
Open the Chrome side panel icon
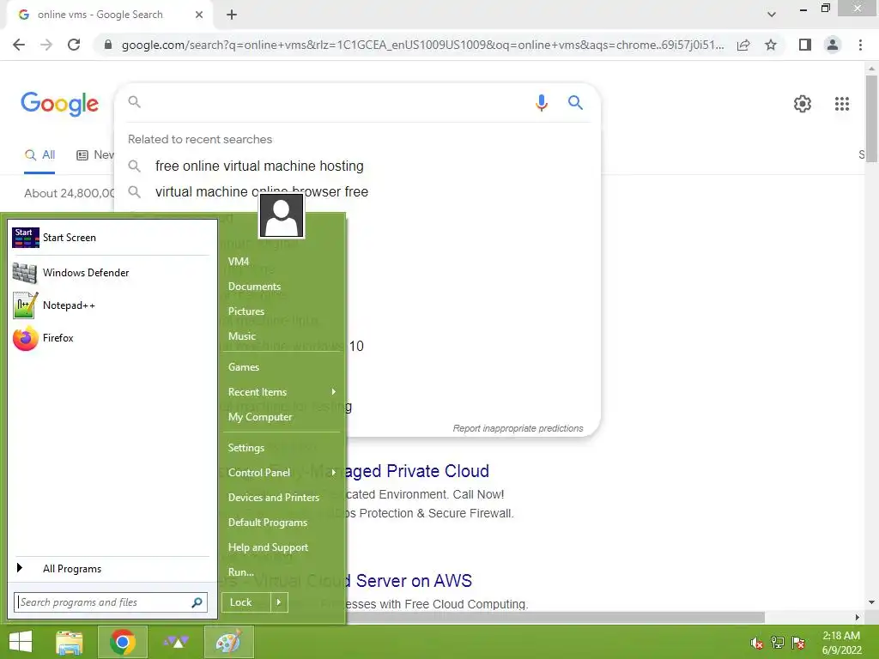[805, 45]
